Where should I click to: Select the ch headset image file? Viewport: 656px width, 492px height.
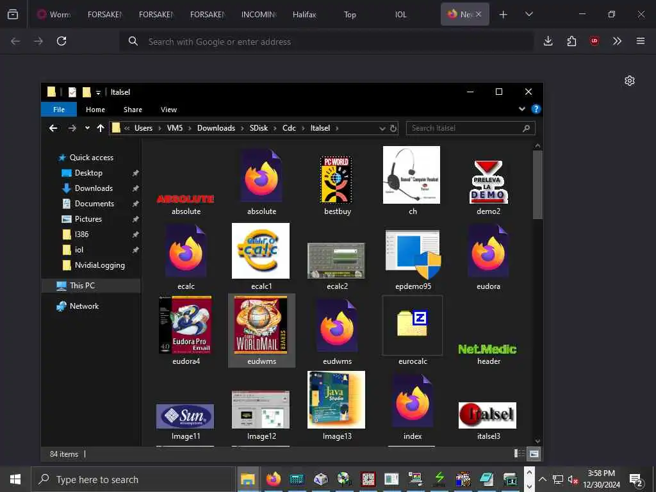point(412,175)
